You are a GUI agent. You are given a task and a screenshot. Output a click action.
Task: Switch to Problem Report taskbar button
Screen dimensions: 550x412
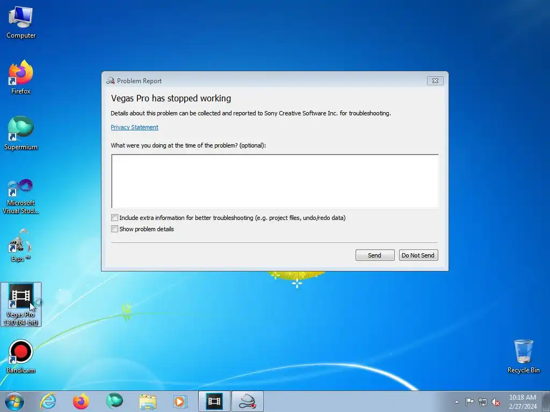[248, 401]
